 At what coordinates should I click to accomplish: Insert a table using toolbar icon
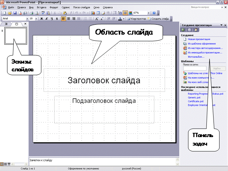(98, 13)
